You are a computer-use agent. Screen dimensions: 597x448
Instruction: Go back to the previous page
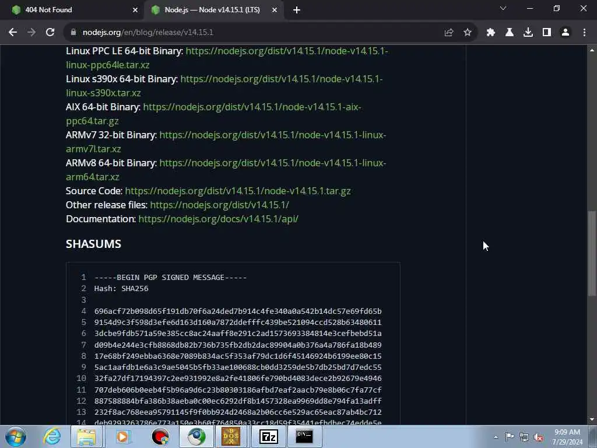[x=13, y=33]
